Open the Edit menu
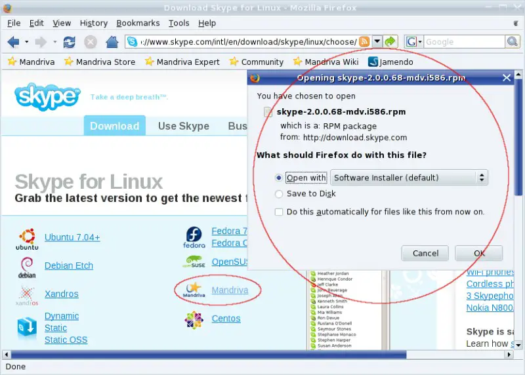The width and height of the screenshot is (525, 375). (x=37, y=23)
